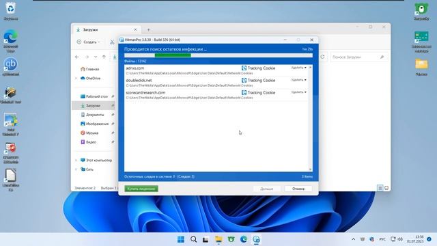437x246 pixels.
Task: Click the HitmanPro scan progress bar
Action: [218, 55]
